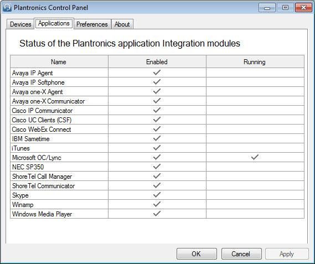Screen dimensions: 315x264
Task: Toggle Enabled checkmark for Windows Media Player
Action: [157, 214]
